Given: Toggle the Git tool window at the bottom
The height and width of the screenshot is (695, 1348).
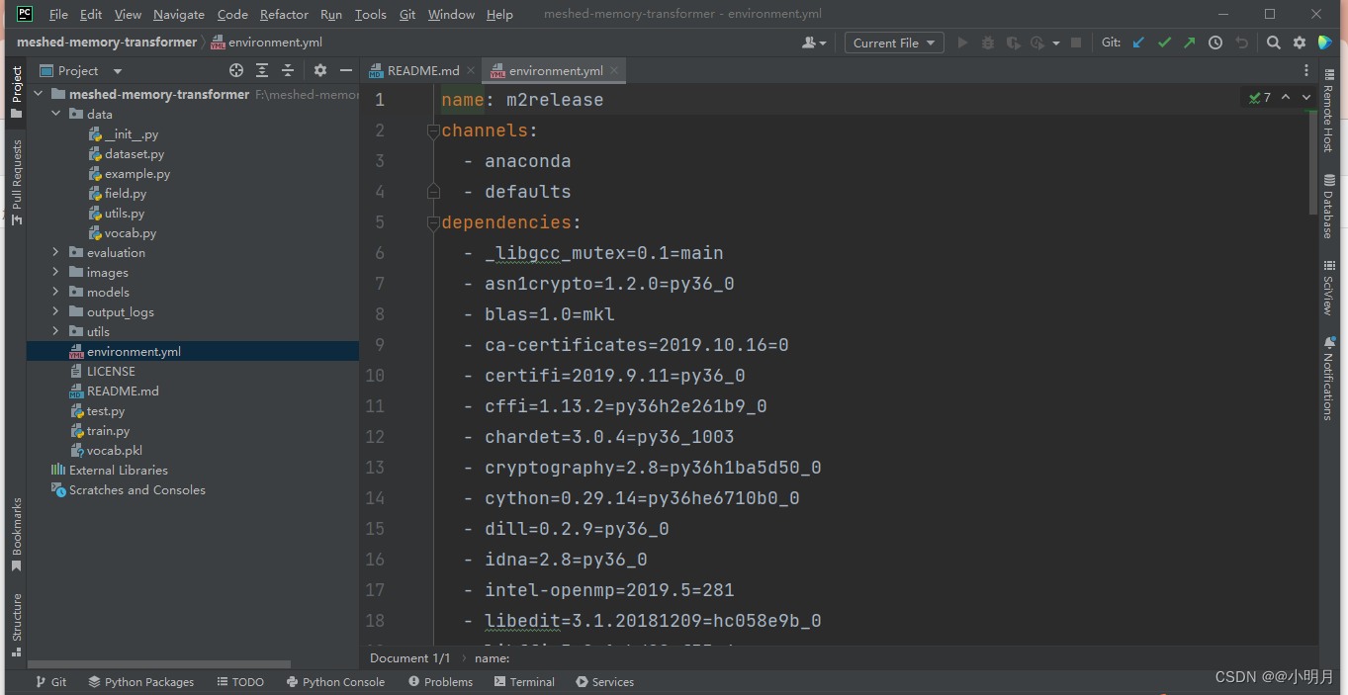Looking at the screenshot, I should (50, 682).
